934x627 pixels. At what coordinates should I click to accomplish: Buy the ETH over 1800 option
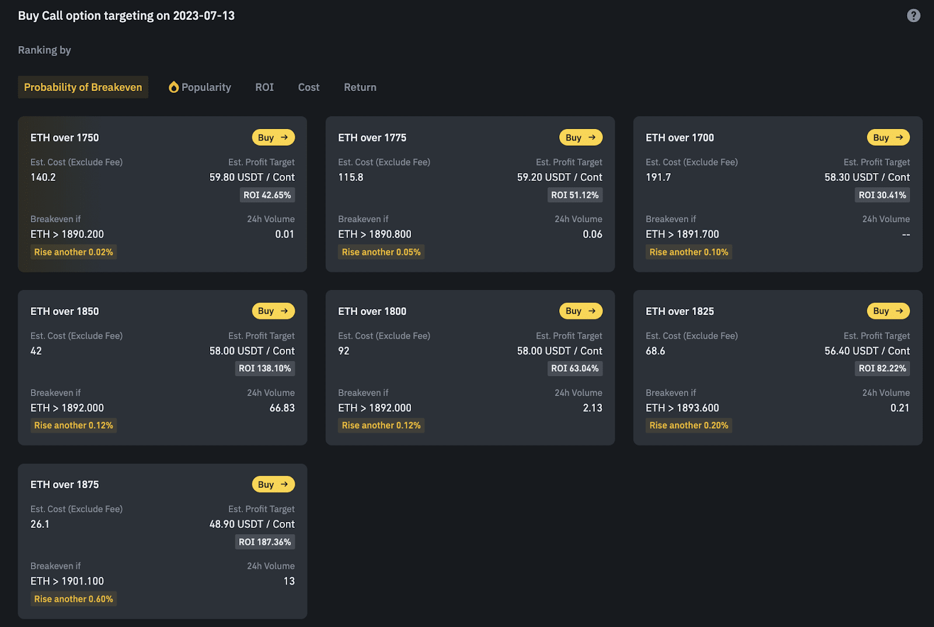[580, 311]
